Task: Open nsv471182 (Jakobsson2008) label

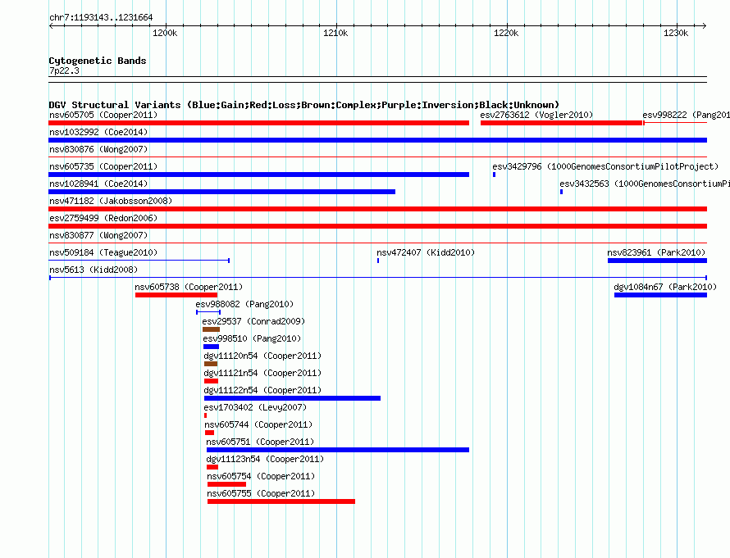Action: 111,201
